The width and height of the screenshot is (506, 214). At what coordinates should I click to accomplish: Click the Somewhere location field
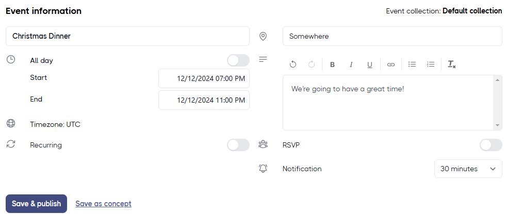[x=392, y=36]
